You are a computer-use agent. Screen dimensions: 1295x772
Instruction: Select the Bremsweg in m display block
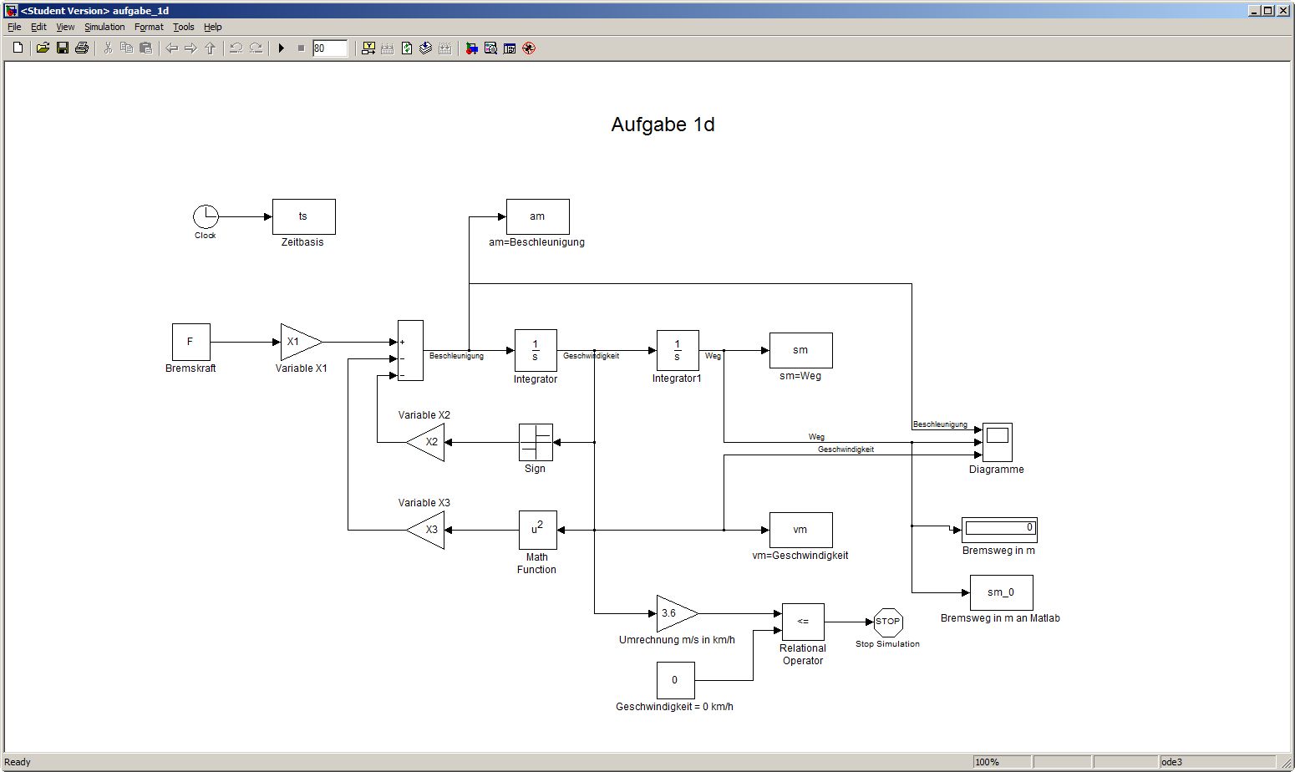click(x=999, y=529)
